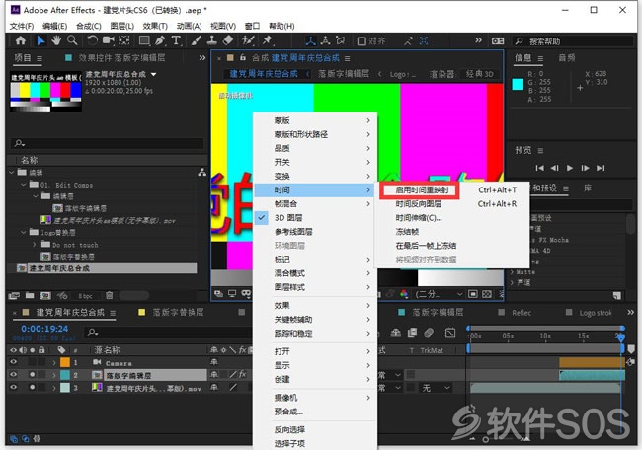Click the 8 bpc color depth button
Viewport: 642px width, 450px height.
click(x=86, y=296)
